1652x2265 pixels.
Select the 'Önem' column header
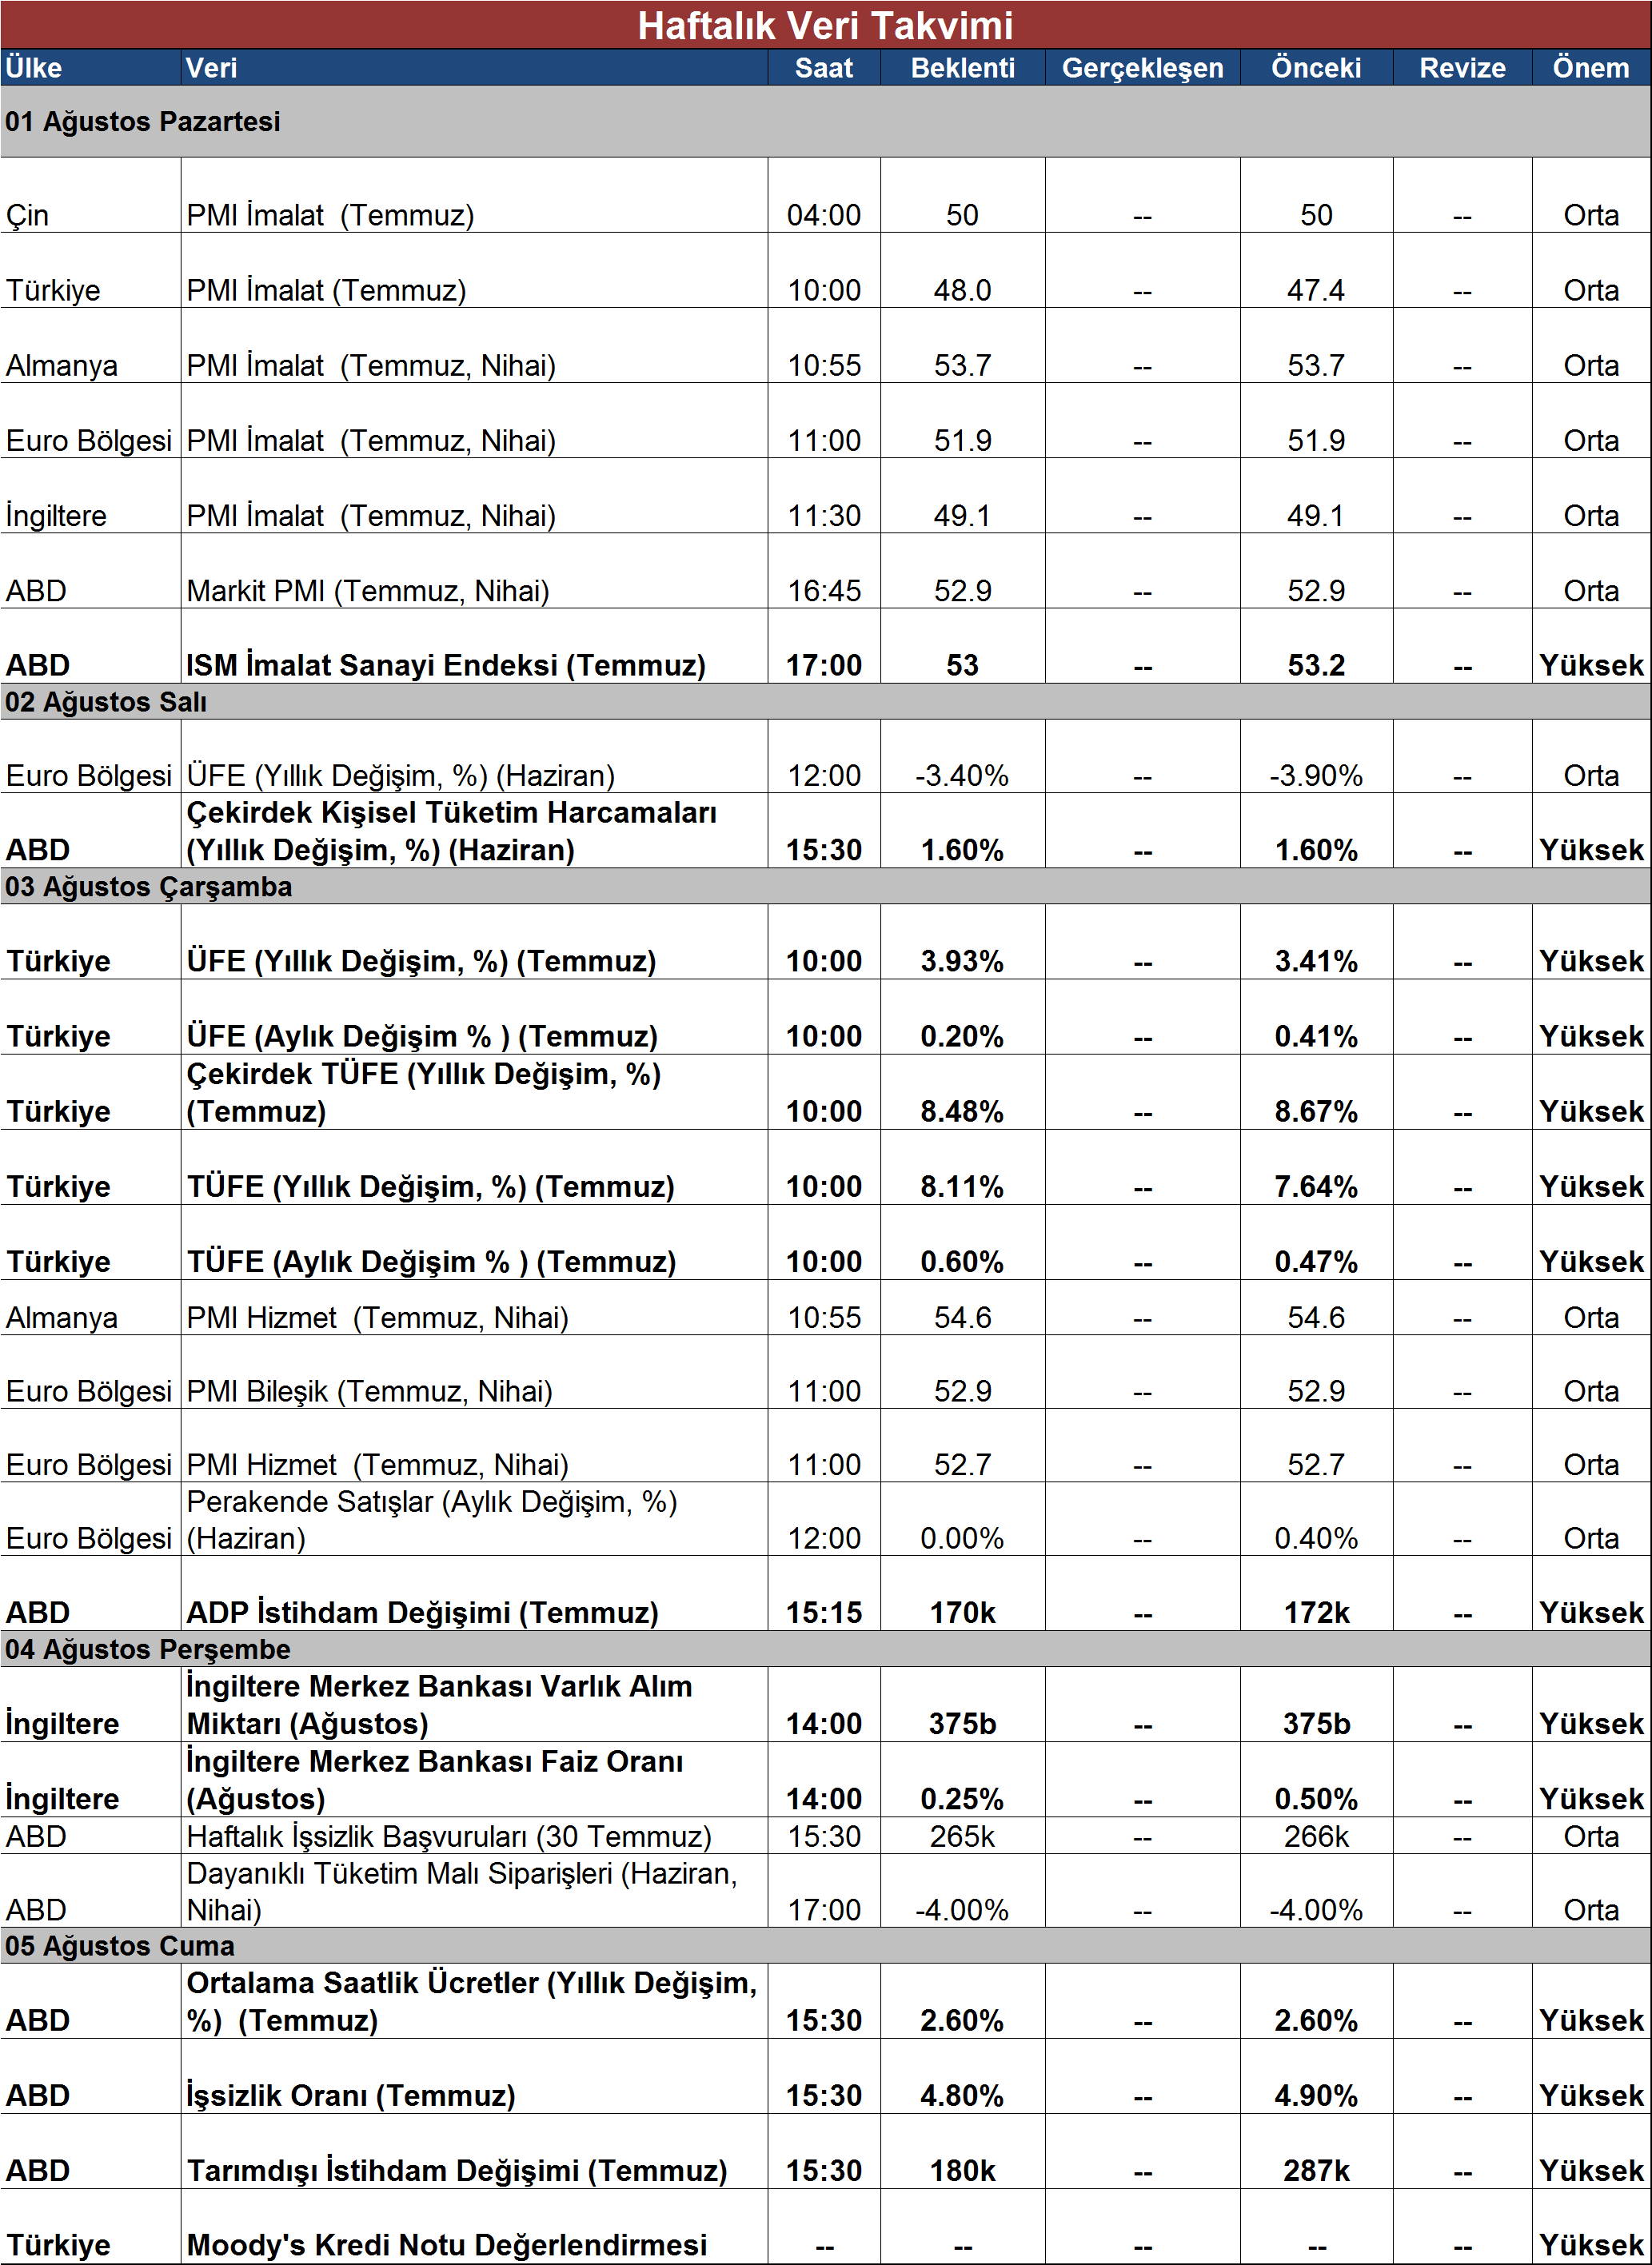coord(1590,67)
